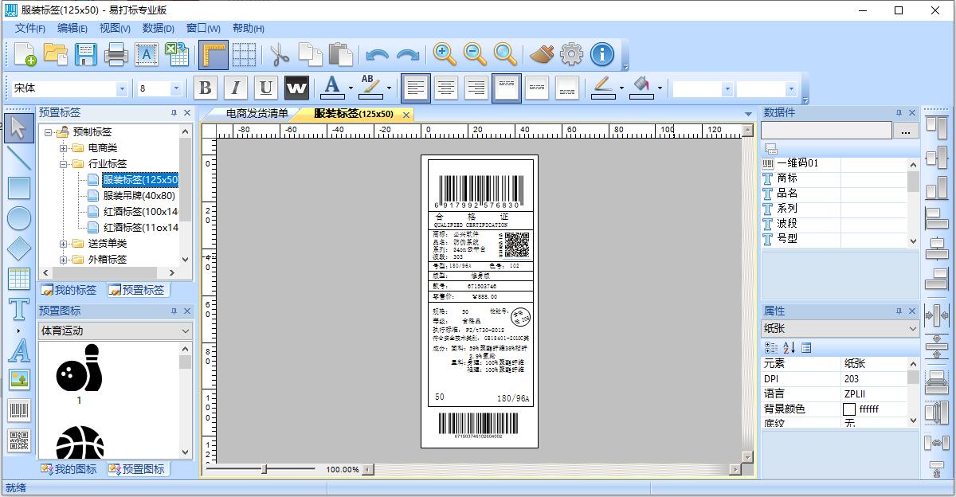956x497 pixels.
Task: Open the 文件 menu
Action: 30,28
